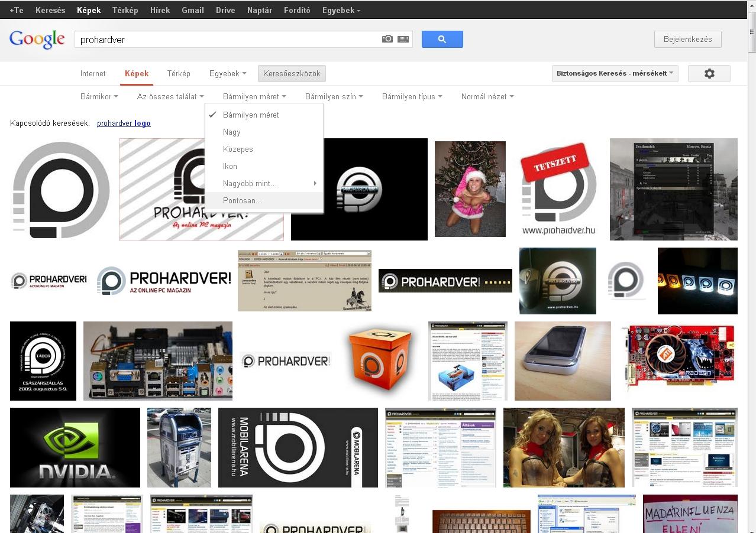The height and width of the screenshot is (533, 756).
Task: Open the R2-D2 mailbox thumbnail
Action: (x=179, y=447)
